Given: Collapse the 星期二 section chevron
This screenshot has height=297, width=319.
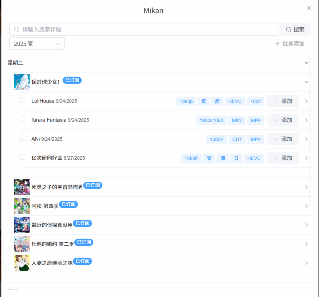Looking at the screenshot, I should tap(306, 63).
